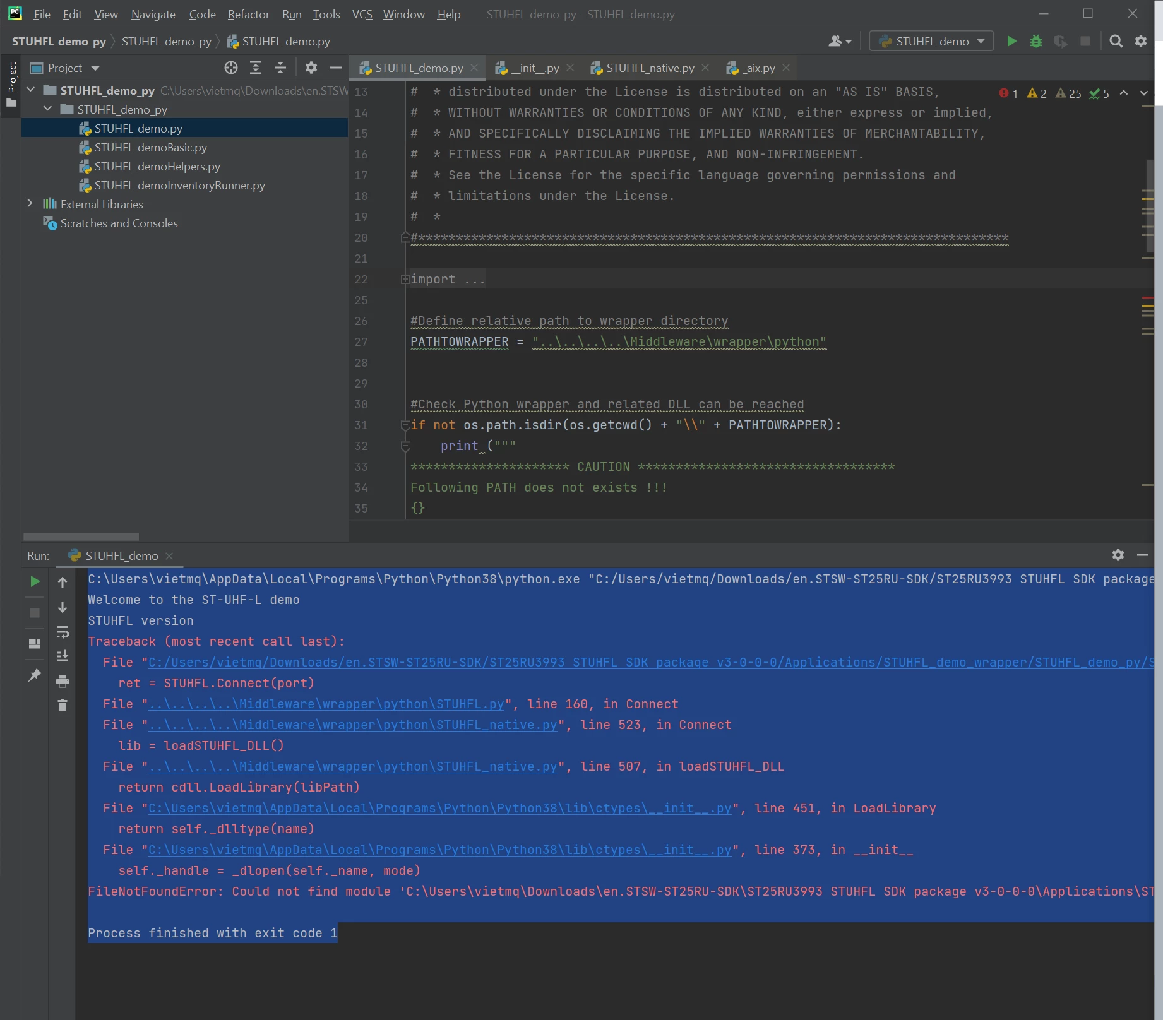1163x1020 pixels.
Task: Open Scratches and Consoles node
Action: click(119, 223)
